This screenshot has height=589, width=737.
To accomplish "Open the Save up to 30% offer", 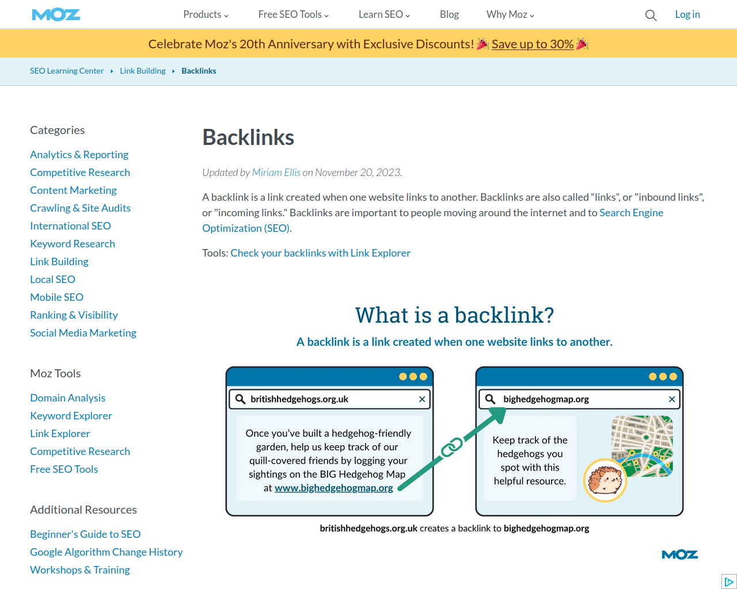I will coord(533,44).
